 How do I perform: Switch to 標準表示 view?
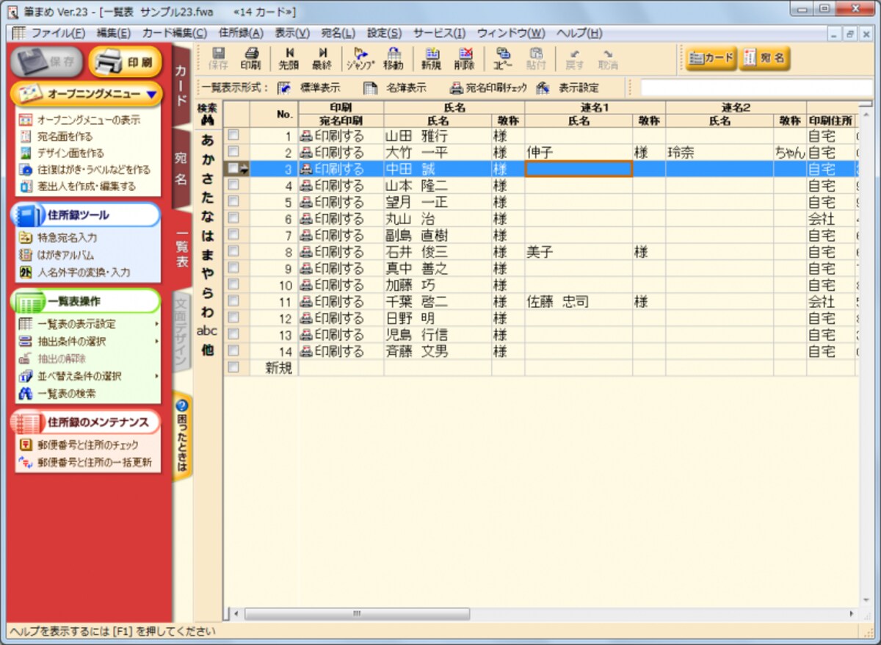click(309, 88)
